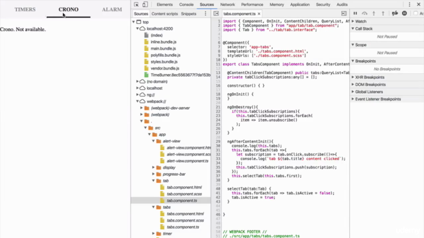Open vendor.bundle.js
This screenshot has width=424, height=238.
point(165,68)
